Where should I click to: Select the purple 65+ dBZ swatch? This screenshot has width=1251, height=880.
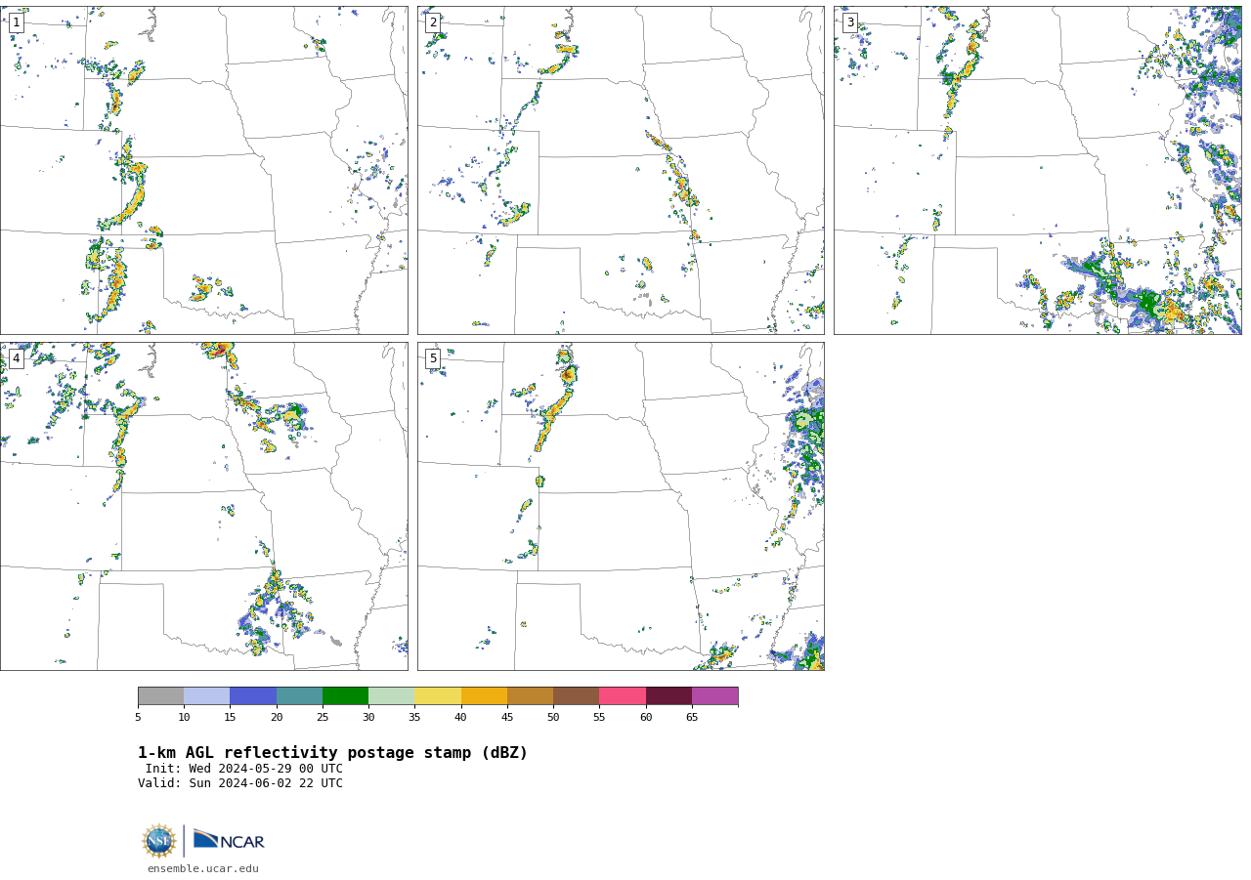[x=714, y=695]
